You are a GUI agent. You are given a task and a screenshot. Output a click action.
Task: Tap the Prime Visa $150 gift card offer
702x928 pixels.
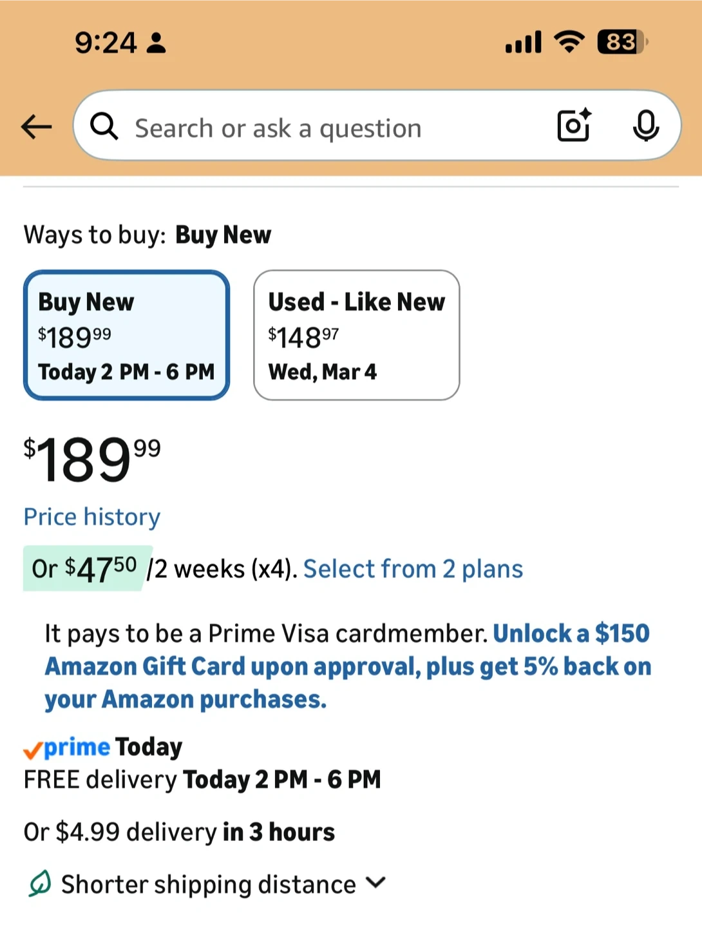(348, 666)
